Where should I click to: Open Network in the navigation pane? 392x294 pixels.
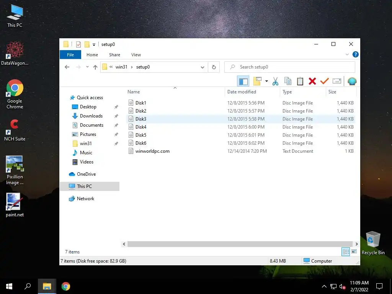(85, 199)
